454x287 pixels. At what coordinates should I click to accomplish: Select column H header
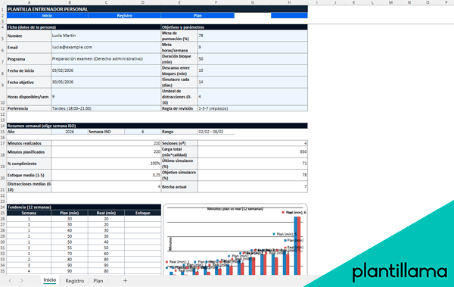[289, 2]
